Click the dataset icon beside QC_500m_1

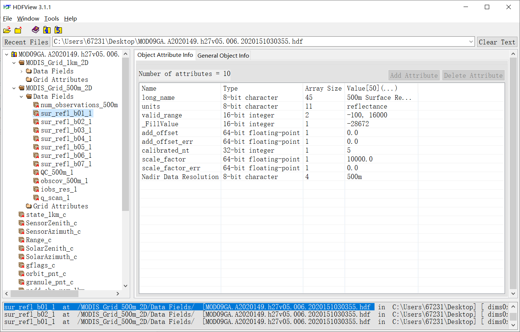[36, 172]
